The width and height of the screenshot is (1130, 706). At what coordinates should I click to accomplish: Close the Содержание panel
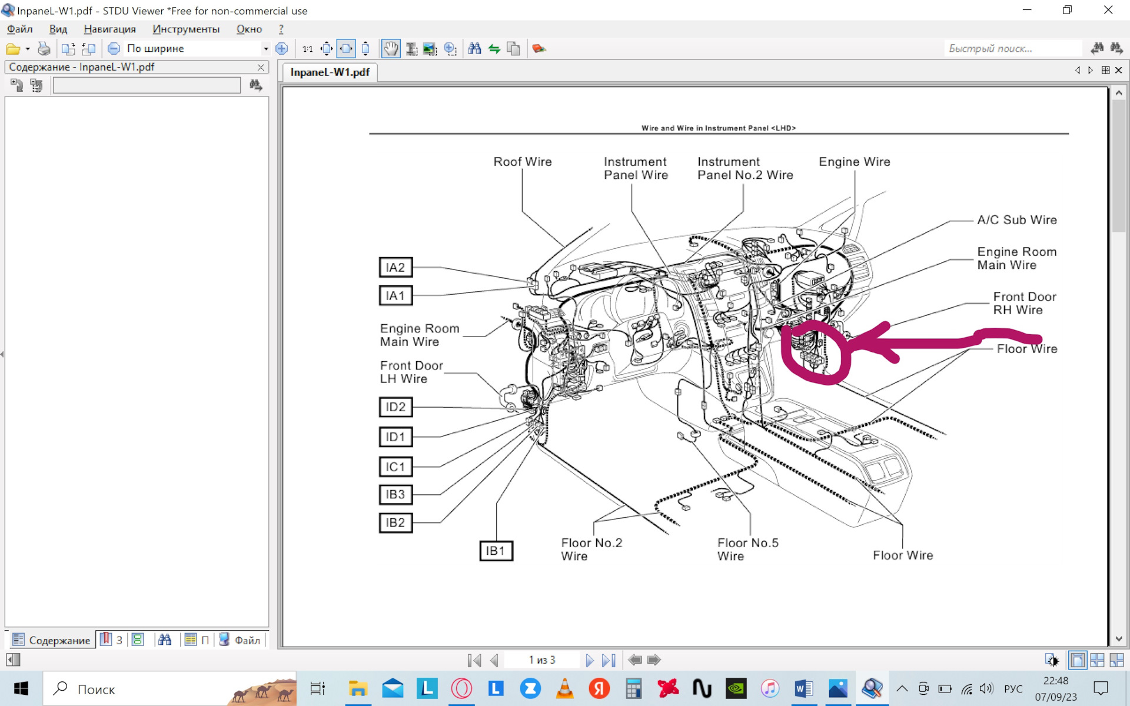tap(261, 67)
